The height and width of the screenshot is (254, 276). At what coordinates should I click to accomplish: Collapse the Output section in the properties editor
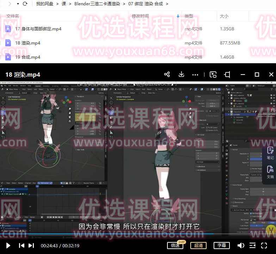[234, 206]
